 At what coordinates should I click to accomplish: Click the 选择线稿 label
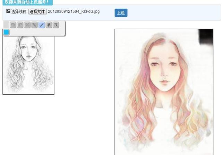pos(19,12)
